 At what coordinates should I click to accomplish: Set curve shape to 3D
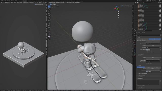(x=155, y=39)
